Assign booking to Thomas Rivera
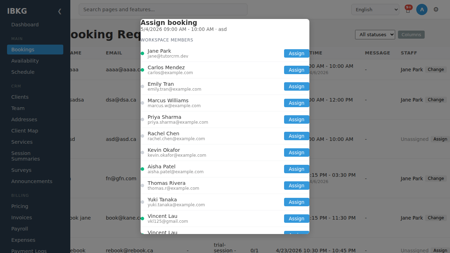This screenshot has height=253, width=450. point(296,186)
